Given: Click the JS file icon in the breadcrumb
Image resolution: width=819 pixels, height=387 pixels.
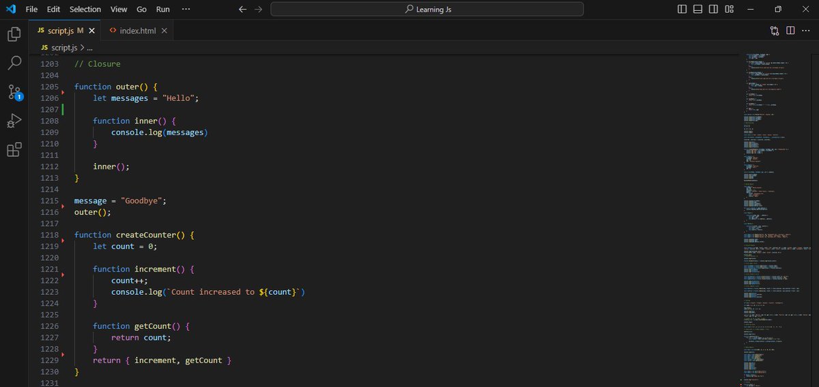Looking at the screenshot, I should coord(44,48).
